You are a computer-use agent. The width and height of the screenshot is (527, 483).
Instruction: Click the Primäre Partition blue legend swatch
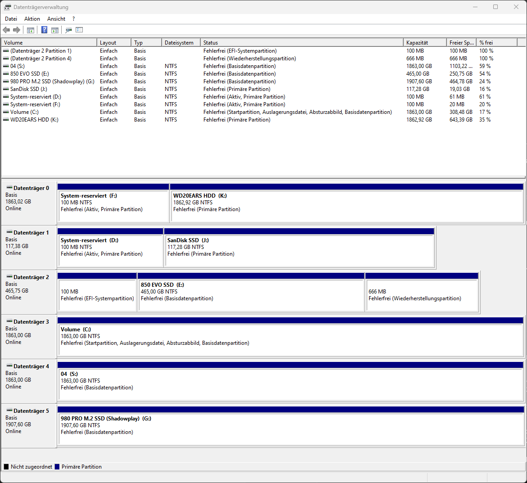57,466
